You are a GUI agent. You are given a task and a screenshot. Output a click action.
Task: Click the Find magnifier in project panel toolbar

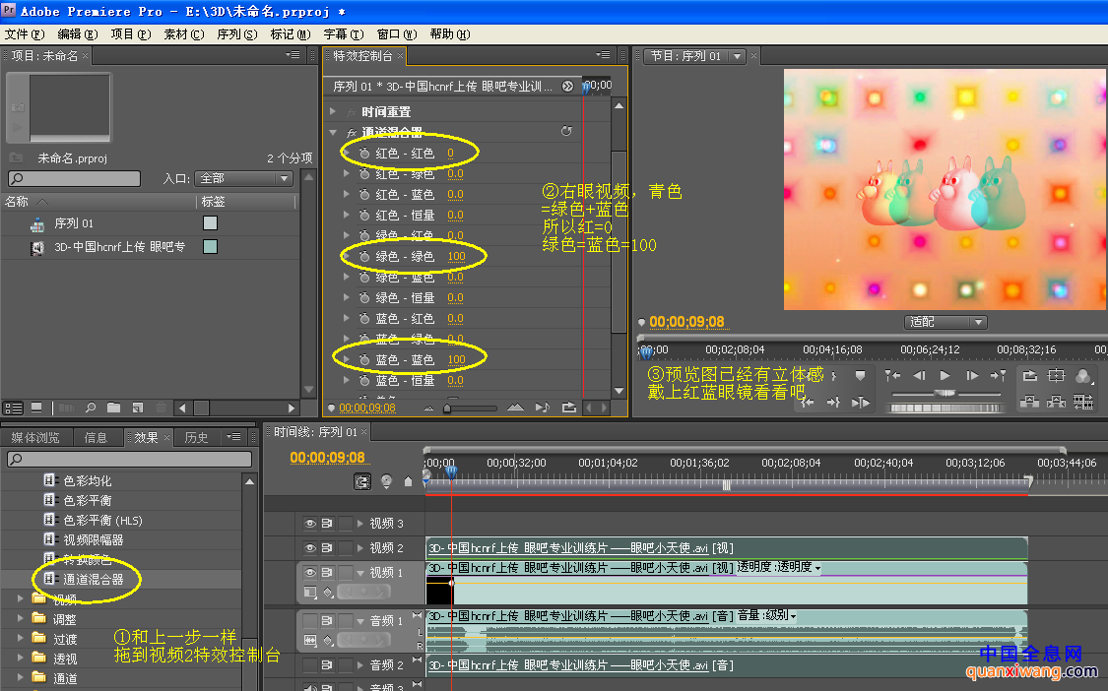point(91,408)
